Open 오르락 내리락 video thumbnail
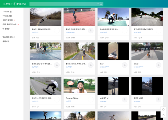 click(x=147, y=86)
